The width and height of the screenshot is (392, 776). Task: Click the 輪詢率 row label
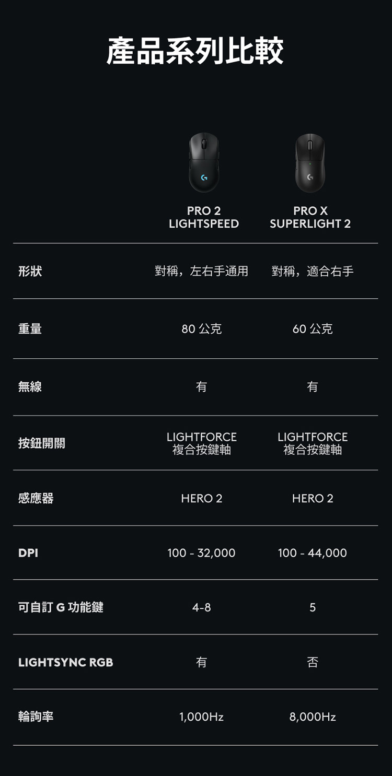(x=36, y=716)
